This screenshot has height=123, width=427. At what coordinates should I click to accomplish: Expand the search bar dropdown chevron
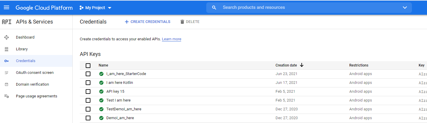pyautogui.click(x=405, y=8)
